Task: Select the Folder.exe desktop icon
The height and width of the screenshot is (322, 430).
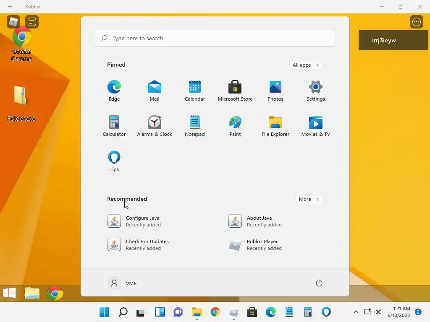Action: (21, 104)
